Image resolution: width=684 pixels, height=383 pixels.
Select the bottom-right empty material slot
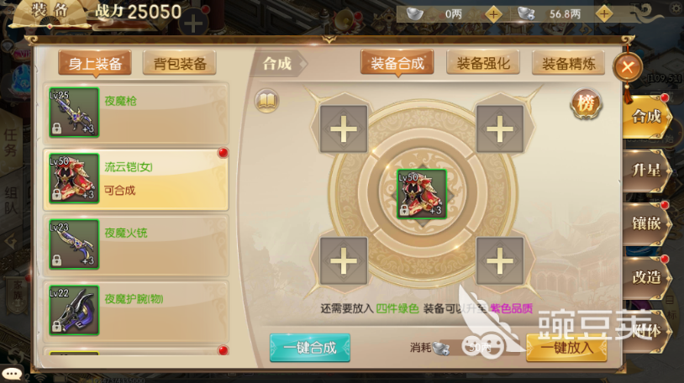500,261
